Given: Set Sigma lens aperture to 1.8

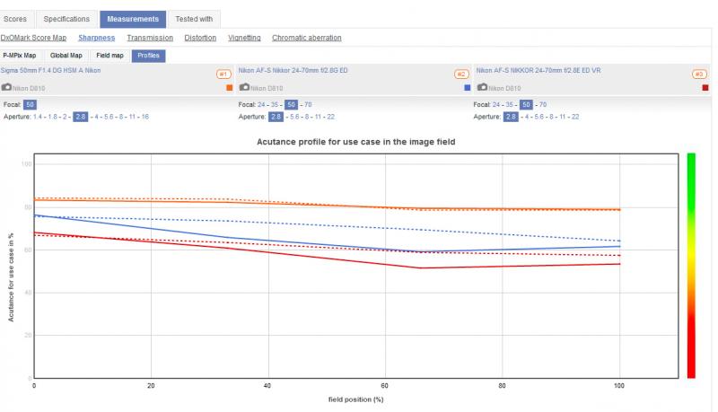Looking at the screenshot, I should 53,117.
